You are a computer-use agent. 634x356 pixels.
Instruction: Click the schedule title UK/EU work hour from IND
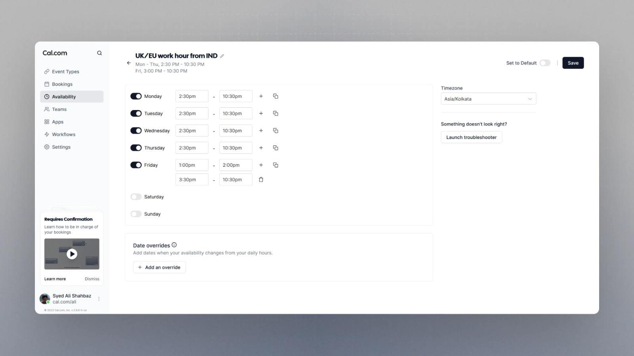pyautogui.click(x=176, y=56)
